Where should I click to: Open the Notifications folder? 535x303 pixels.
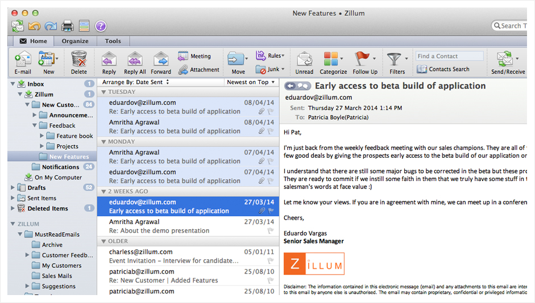pyautogui.click(x=52, y=167)
